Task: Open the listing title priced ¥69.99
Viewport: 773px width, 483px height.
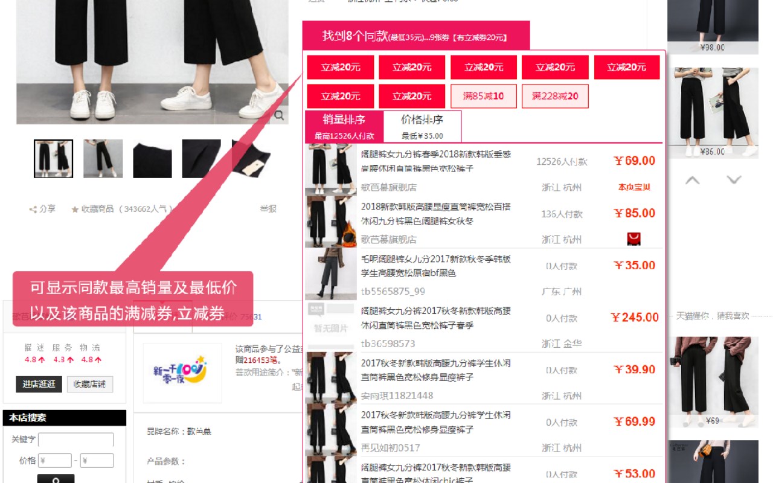Action: (436, 422)
